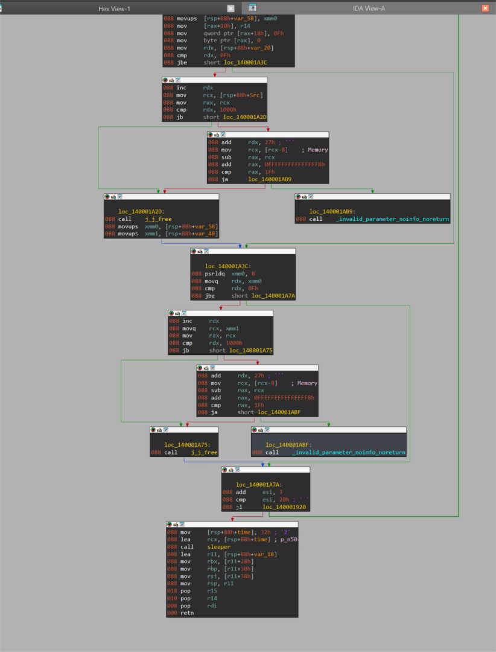Image resolution: width=496 pixels, height=652 pixels.
Task: Click the frame icon on loc_140001AB9 node header
Action: (x=312, y=196)
